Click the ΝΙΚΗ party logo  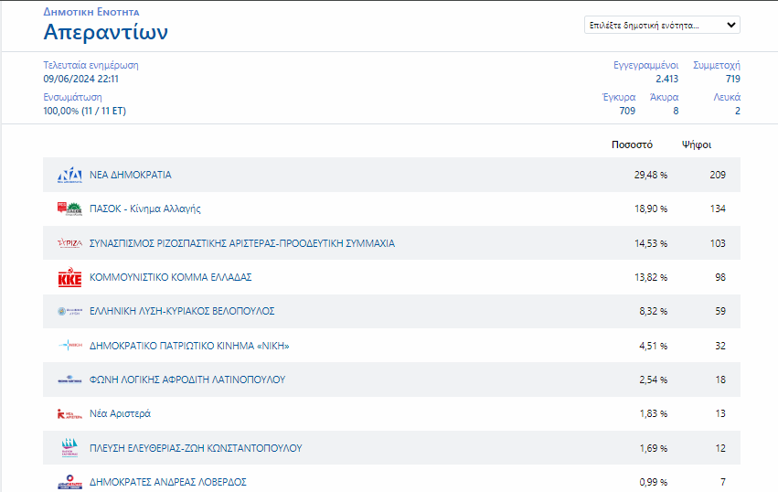point(69,345)
